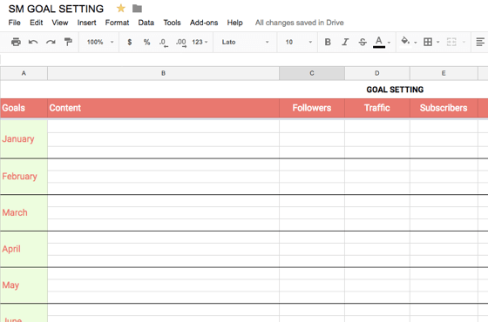Open the Add-ons menu

click(x=204, y=23)
